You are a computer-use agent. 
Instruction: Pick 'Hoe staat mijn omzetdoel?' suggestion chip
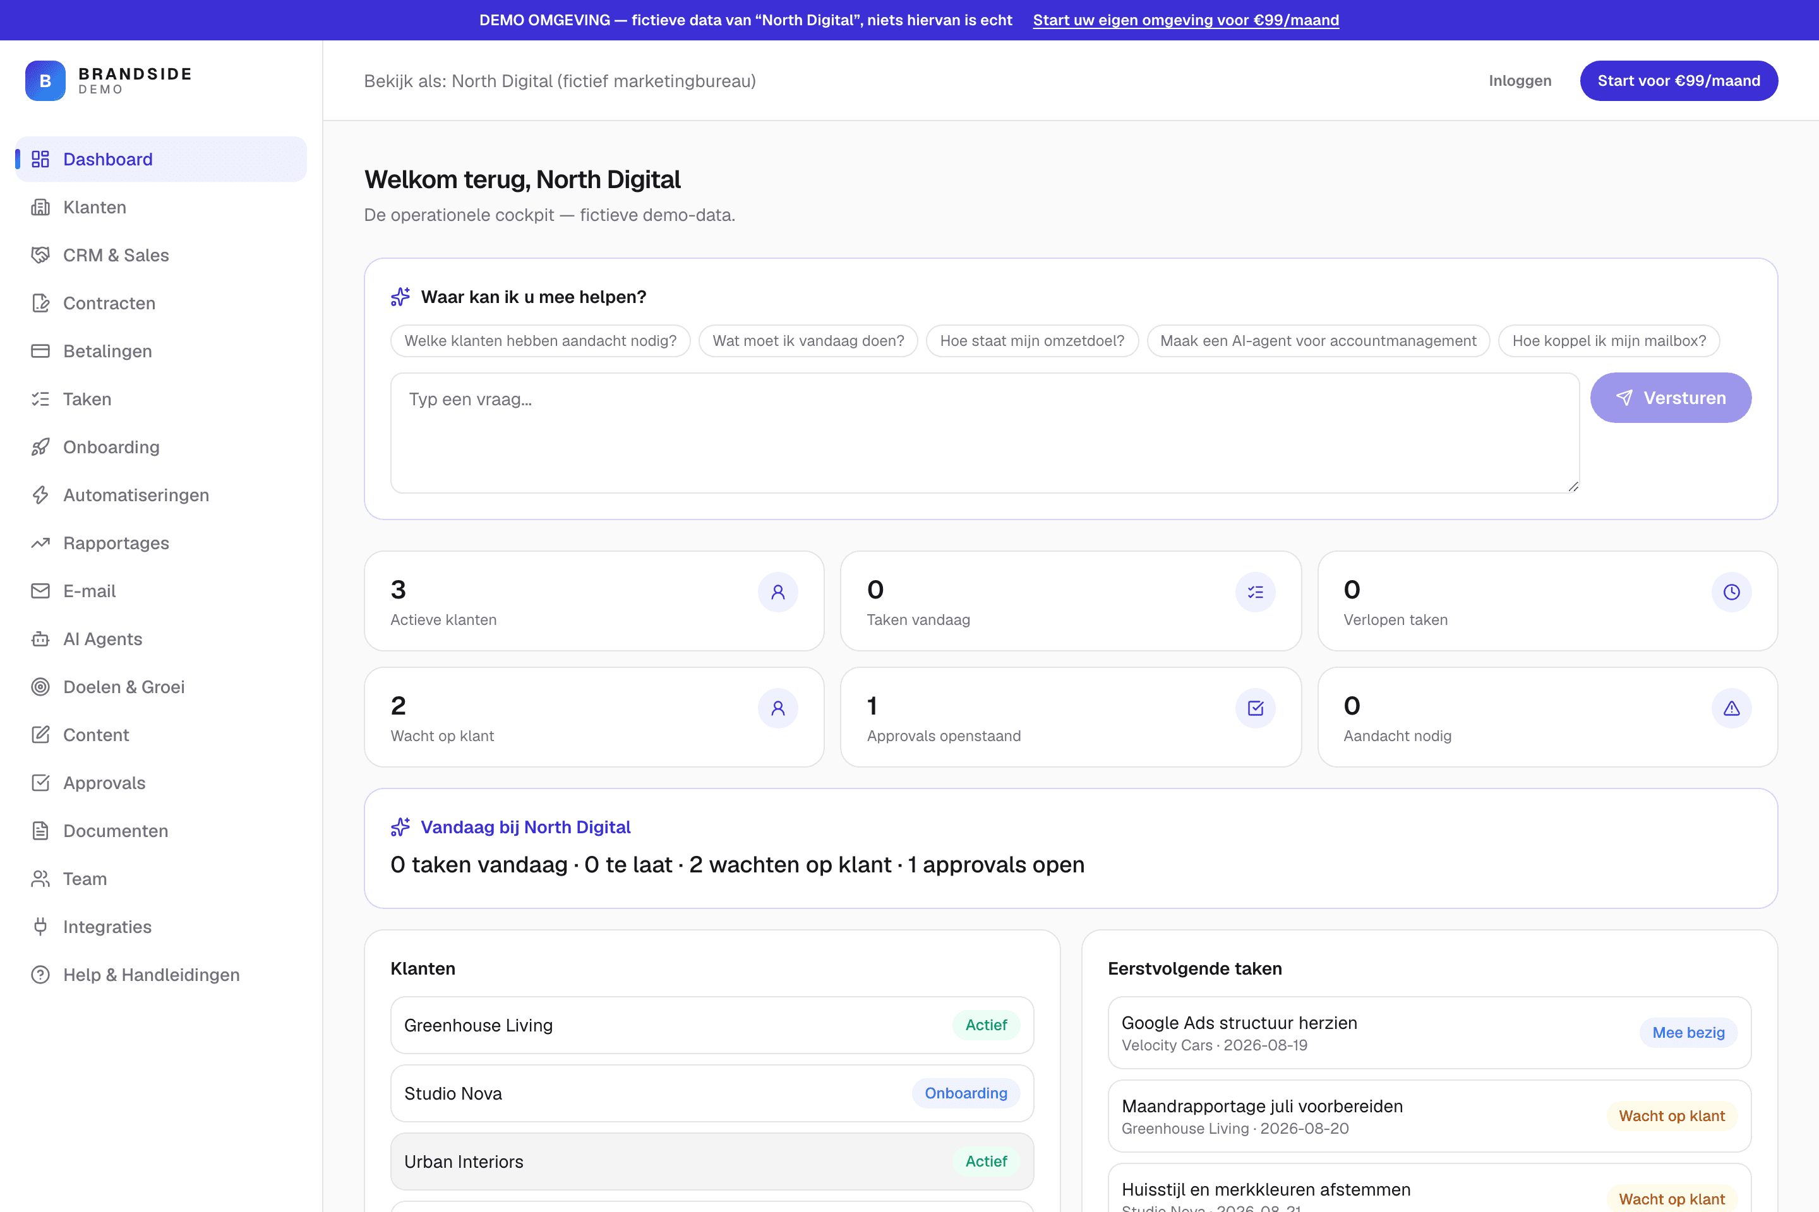1031,341
